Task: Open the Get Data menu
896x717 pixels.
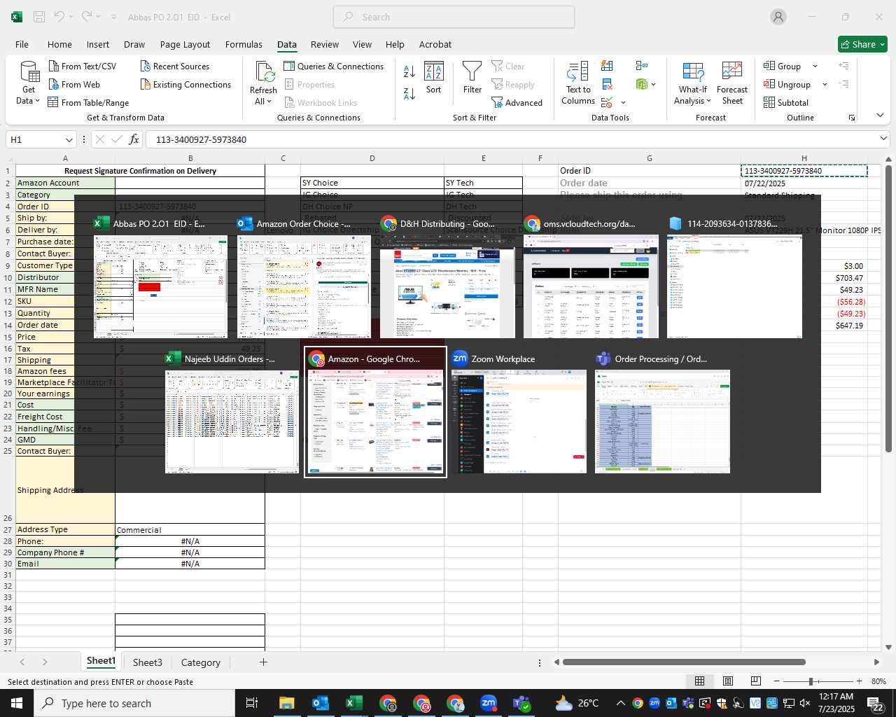Action: point(29,83)
